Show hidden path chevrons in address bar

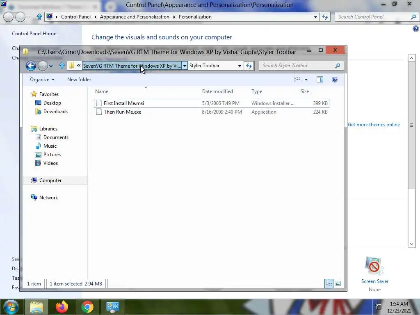79,65
